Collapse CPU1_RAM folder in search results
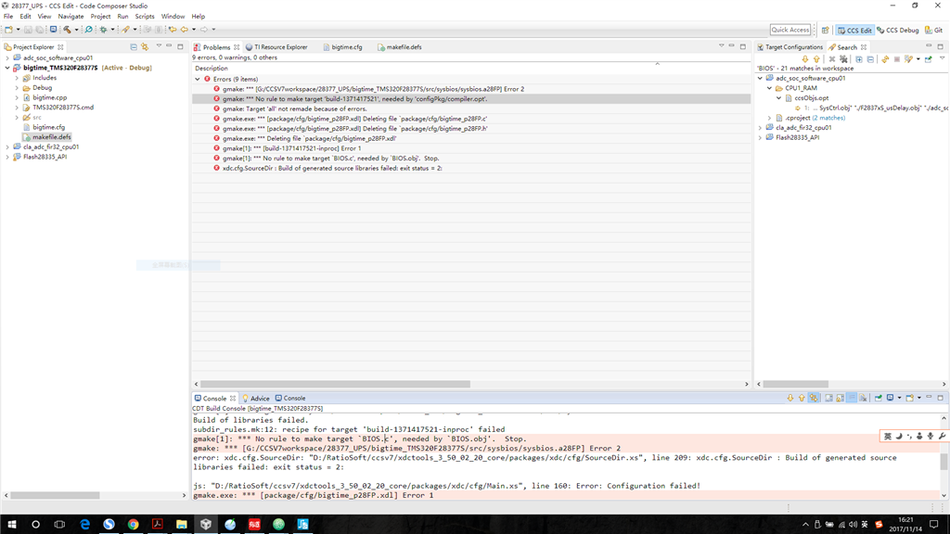 point(769,88)
